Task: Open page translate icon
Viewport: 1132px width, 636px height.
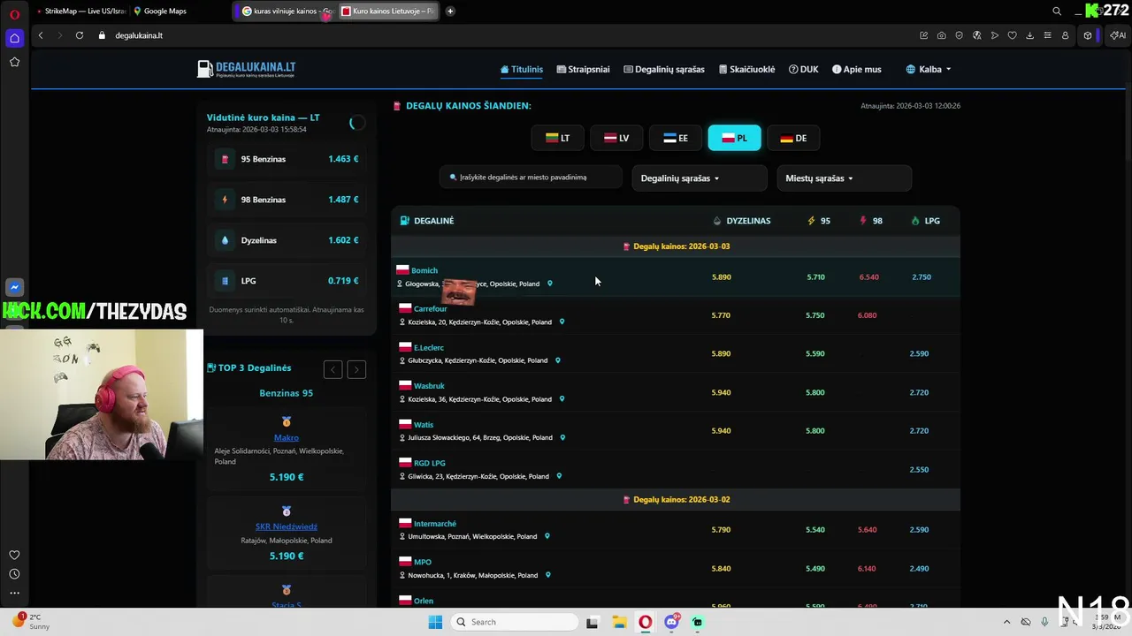Action: click(x=976, y=35)
